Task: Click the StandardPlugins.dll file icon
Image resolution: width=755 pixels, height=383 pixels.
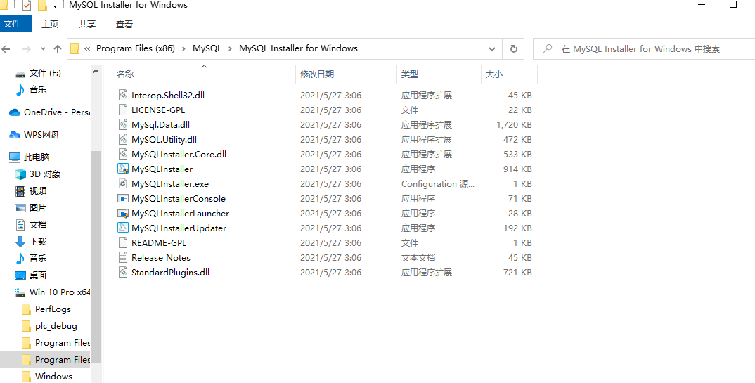Action: (123, 273)
